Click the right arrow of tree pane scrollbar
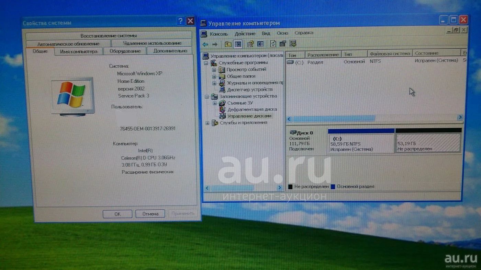The height and width of the screenshot is (270, 481). pyautogui.click(x=279, y=188)
